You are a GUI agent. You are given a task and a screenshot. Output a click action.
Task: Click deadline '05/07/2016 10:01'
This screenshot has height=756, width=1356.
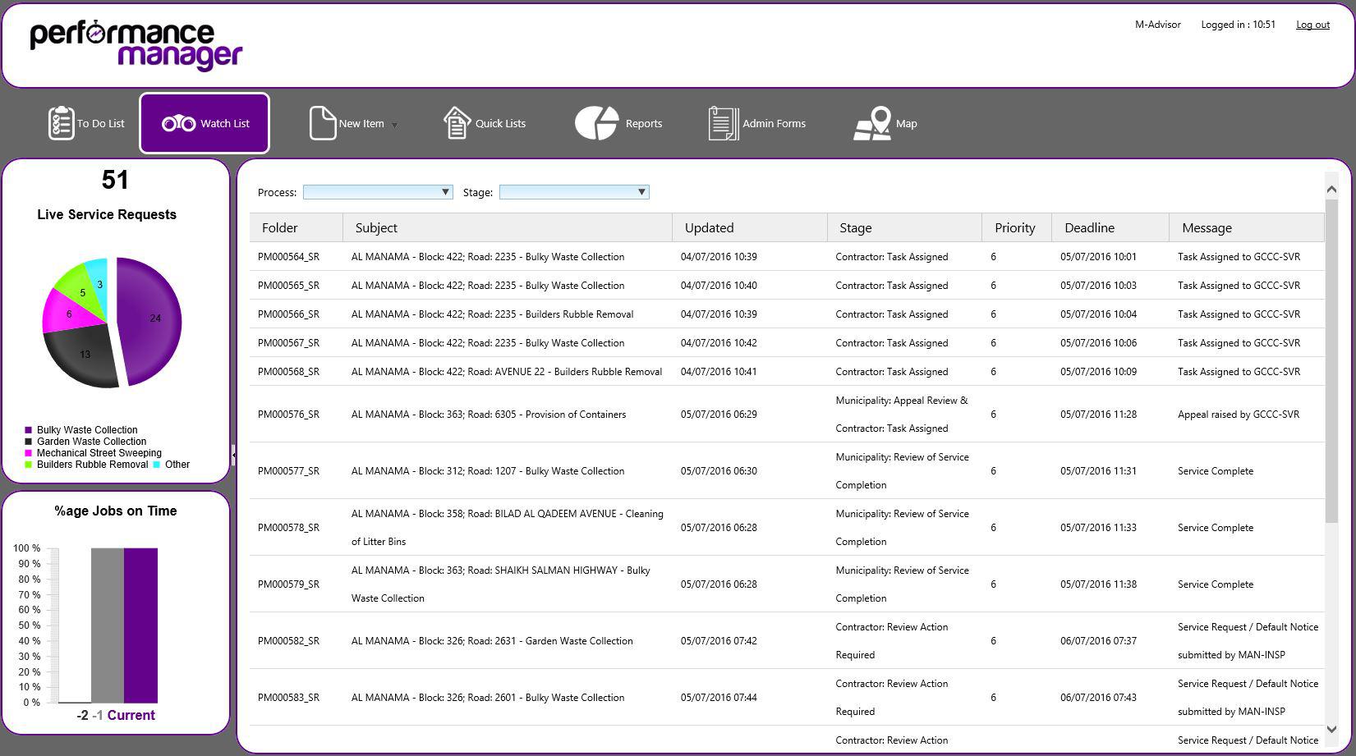1098,257
